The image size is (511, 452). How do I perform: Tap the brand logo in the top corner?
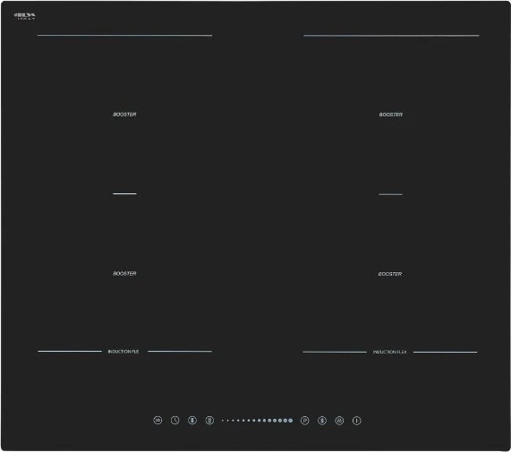point(25,16)
